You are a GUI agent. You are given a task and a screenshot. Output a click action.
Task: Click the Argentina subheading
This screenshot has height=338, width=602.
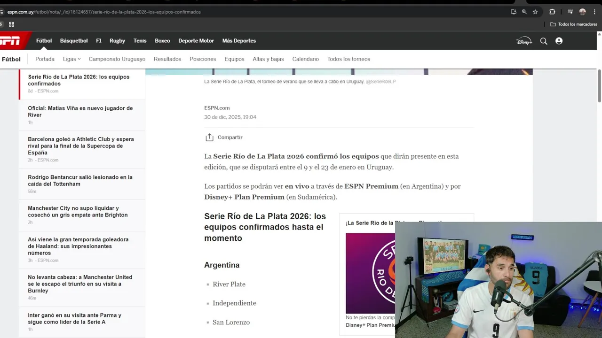(222, 265)
